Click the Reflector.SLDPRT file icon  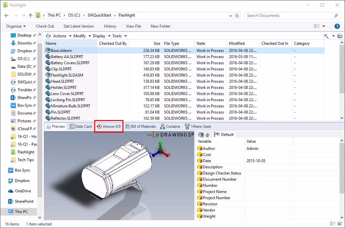click(x=48, y=118)
